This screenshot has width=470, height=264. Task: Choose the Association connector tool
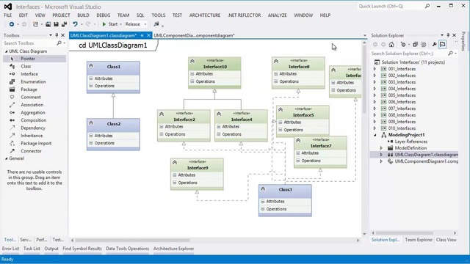click(35, 105)
